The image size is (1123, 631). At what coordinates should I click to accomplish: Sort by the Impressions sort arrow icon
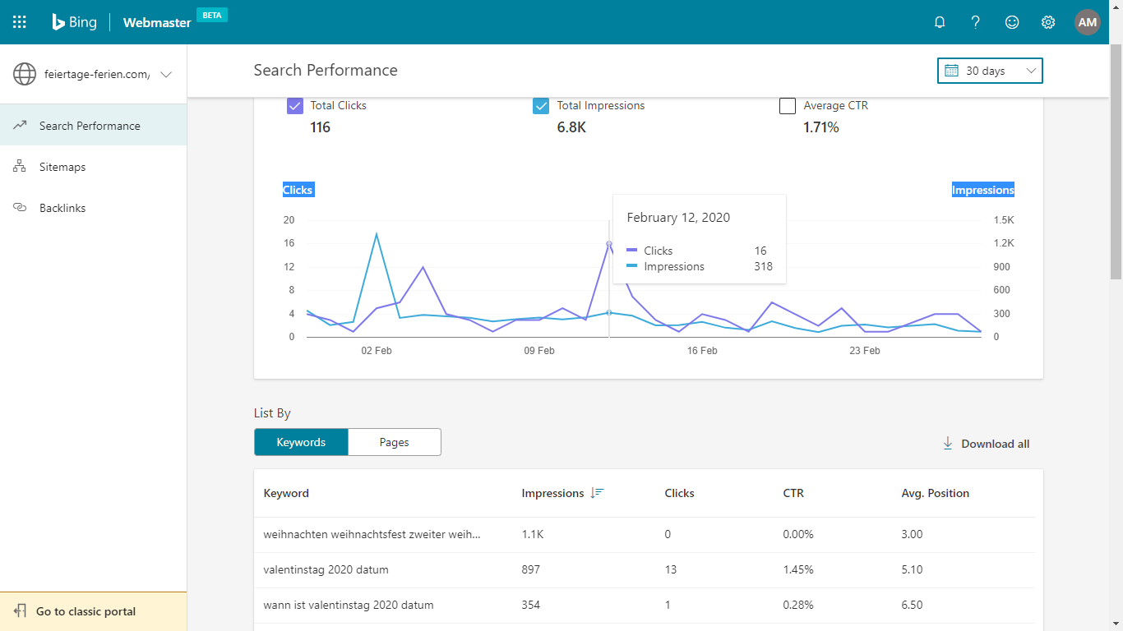click(x=598, y=493)
